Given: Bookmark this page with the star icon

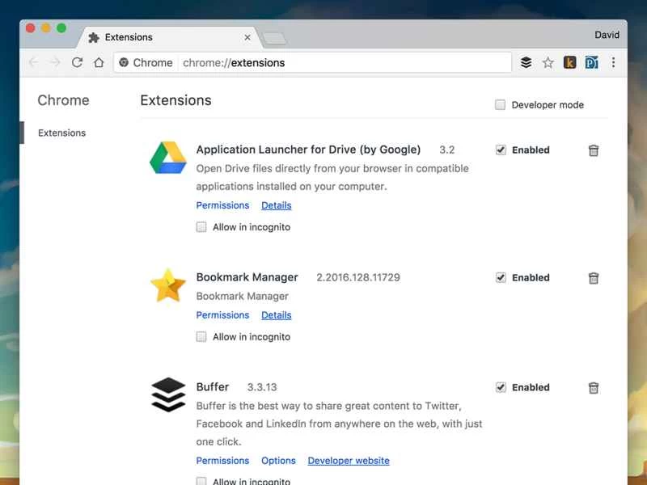Looking at the screenshot, I should click(x=548, y=62).
